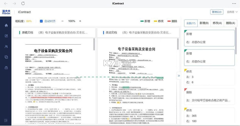Click the changes list scrollbar
The height and width of the screenshot is (126, 240).
[236, 41]
